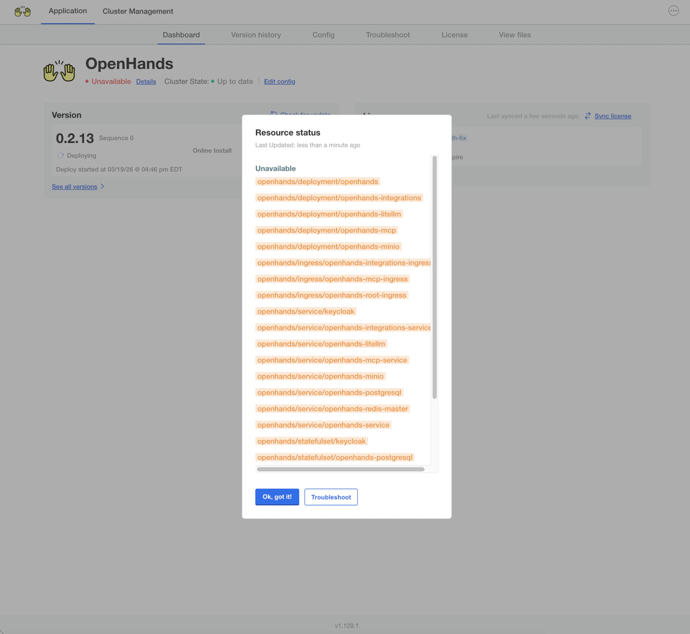Click the large OpenHands hands app icon
690x634 pixels.
click(x=59, y=71)
